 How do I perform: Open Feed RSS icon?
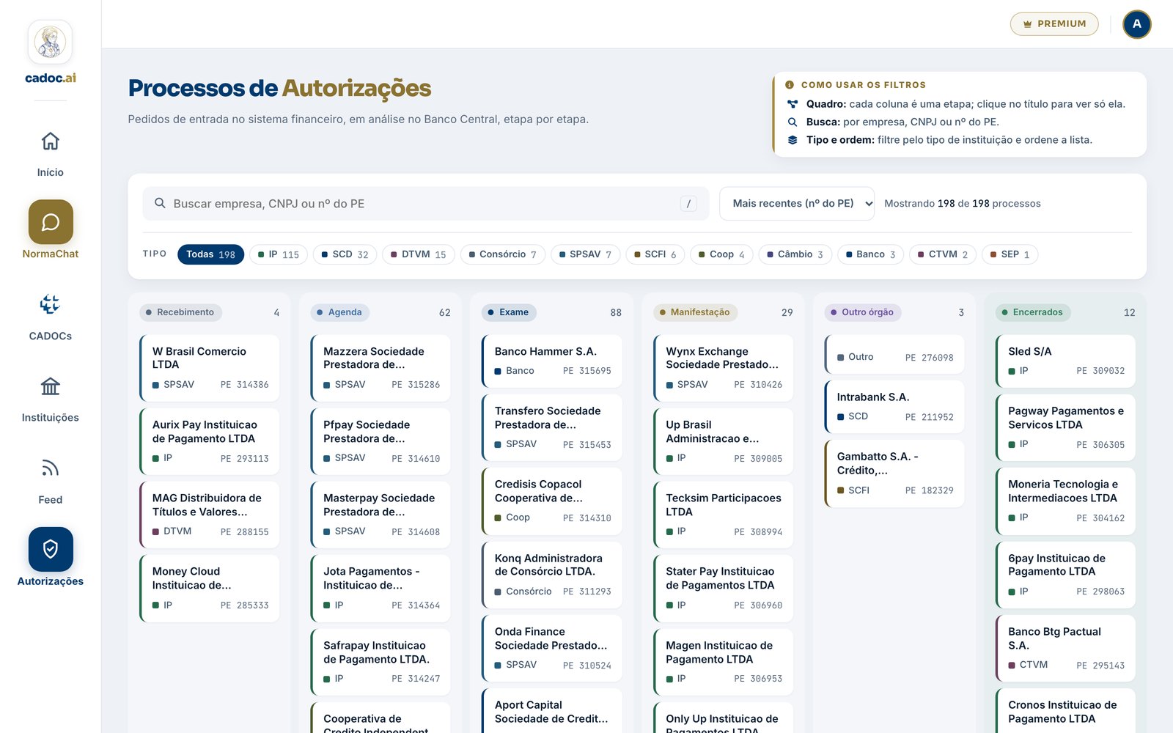tap(51, 468)
